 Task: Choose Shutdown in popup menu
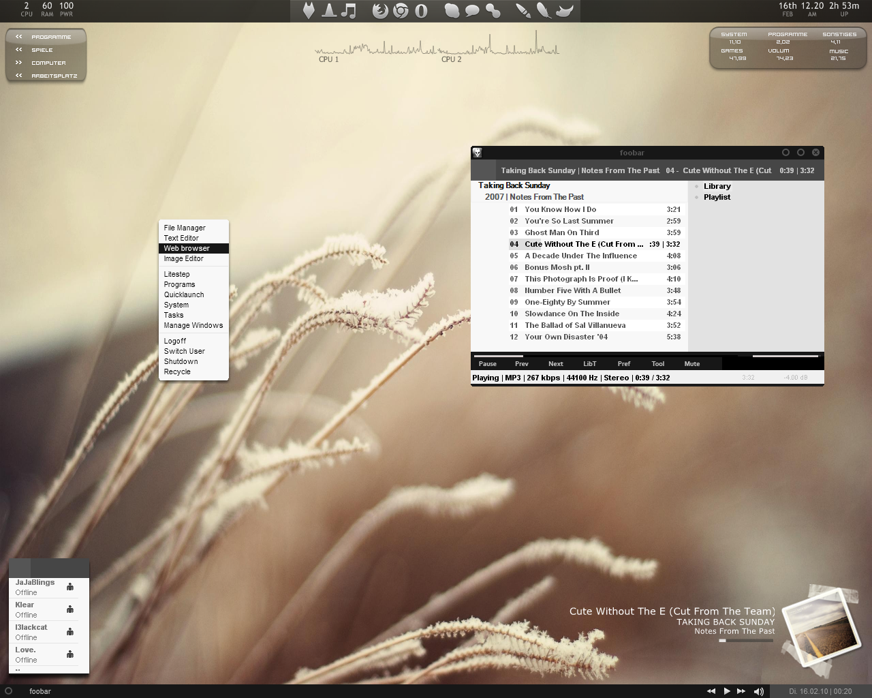coord(193,361)
